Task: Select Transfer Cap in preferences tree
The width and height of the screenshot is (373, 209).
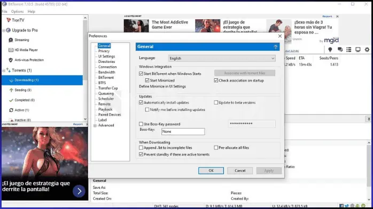Action: click(x=108, y=88)
